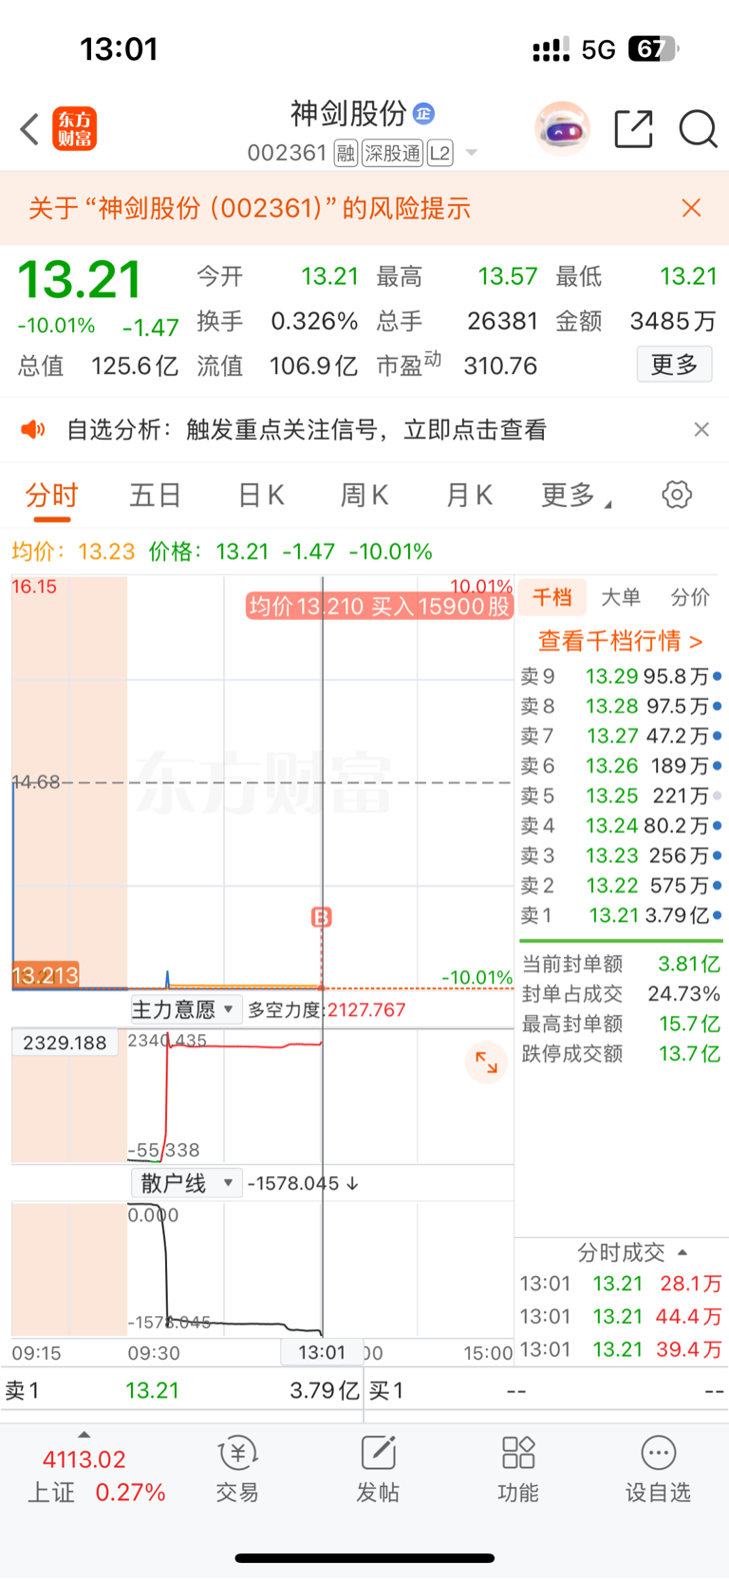Viewport: 729px width, 1579px height.
Task: Tap the L2 level badge
Action: [x=439, y=153]
